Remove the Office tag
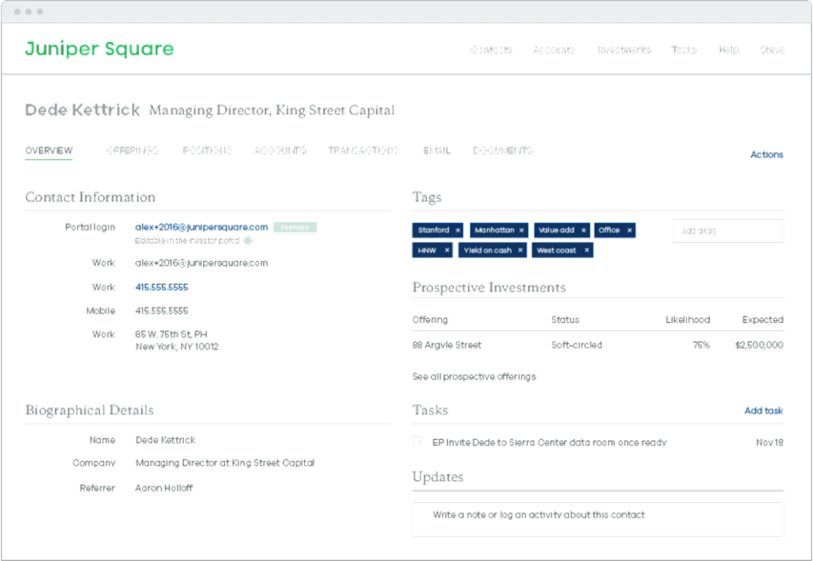This screenshot has height=561, width=813. pyautogui.click(x=629, y=230)
